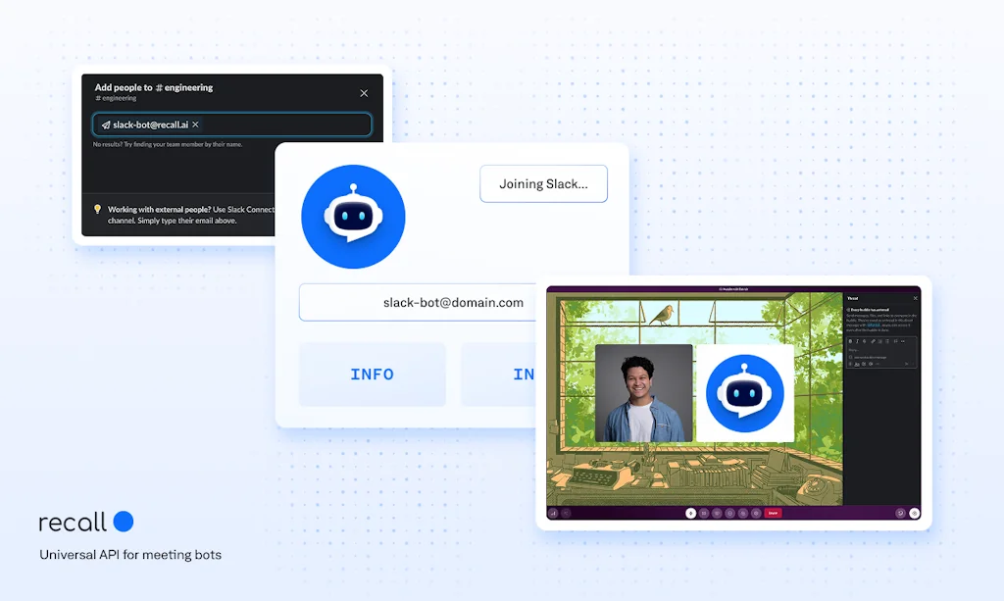Screen dimensions: 1004x601
Task: Click the strikethrough icon in the thread toolbar
Action: [865, 341]
